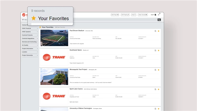Expand the HVAC Products filter

(x=30, y=29)
